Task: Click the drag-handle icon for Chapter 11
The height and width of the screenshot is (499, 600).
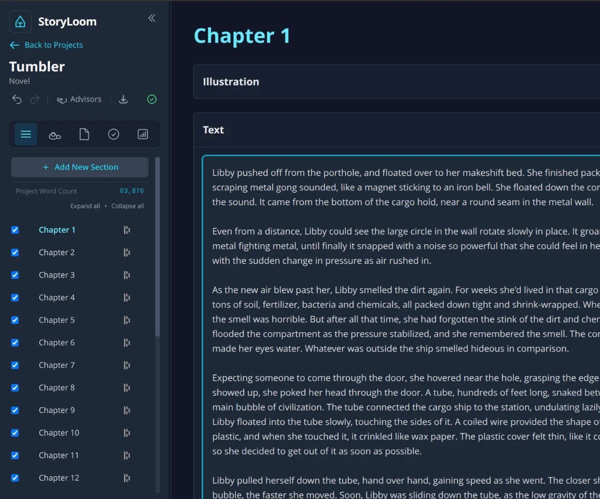Action: click(127, 455)
